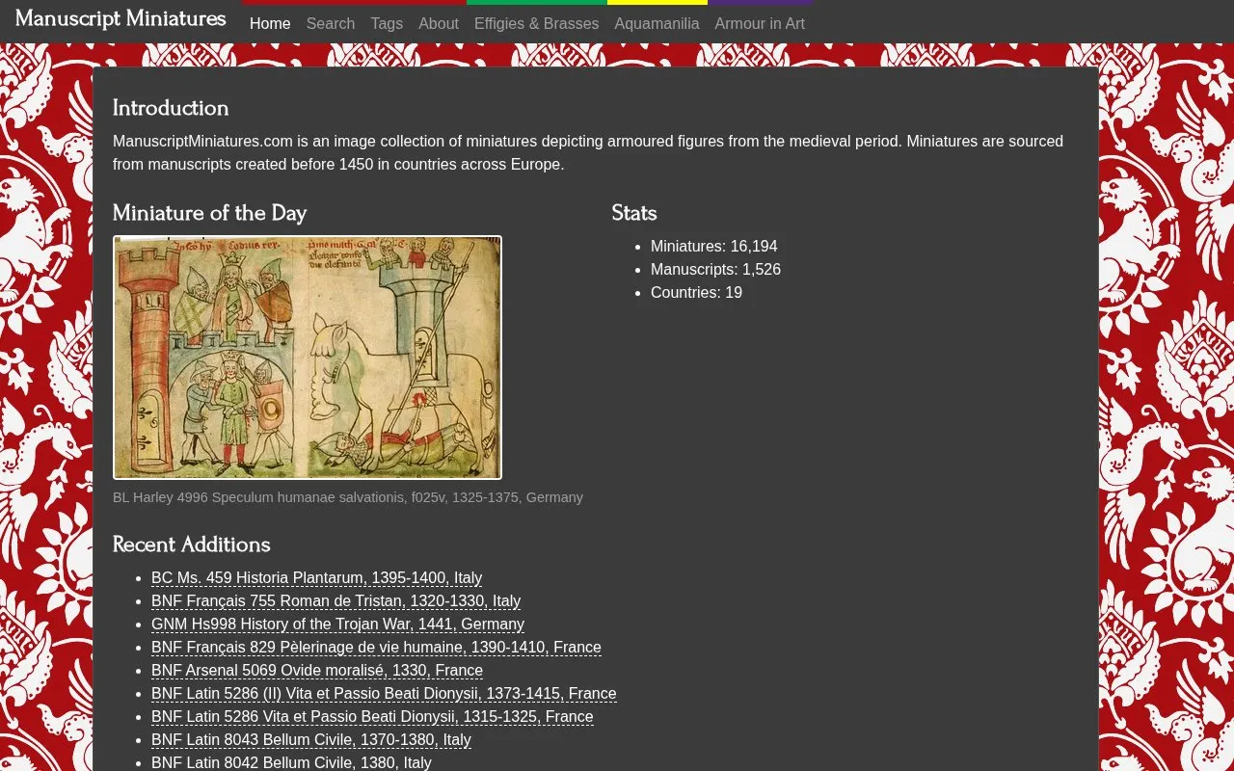
Task: Open the Tags menu item
Action: [387, 23]
